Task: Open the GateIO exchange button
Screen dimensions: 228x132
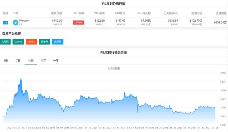Action: coord(18,42)
